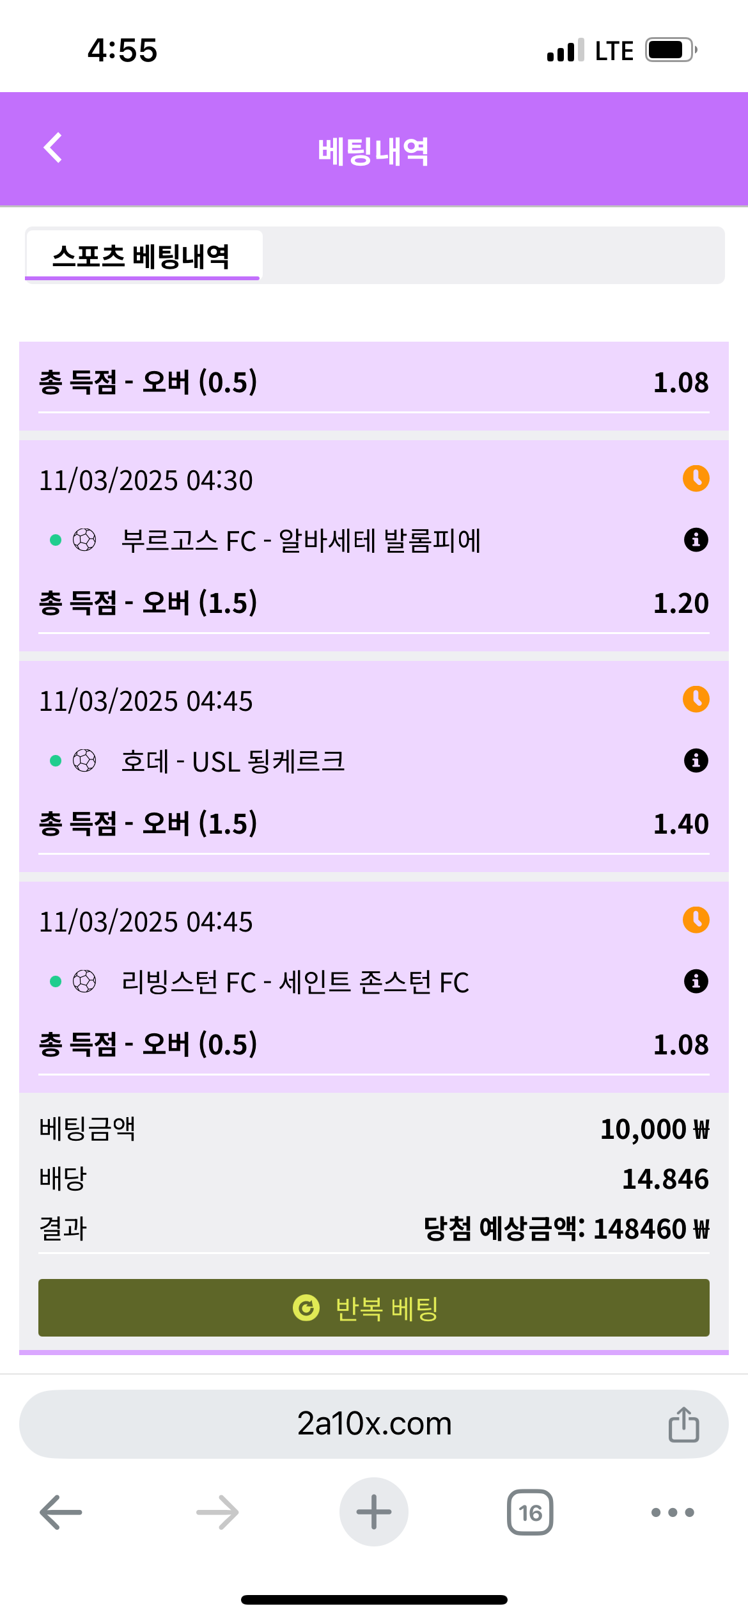Open info icon for 호데 - USL 됭케르크 match
The height and width of the screenshot is (1620, 748).
(696, 761)
